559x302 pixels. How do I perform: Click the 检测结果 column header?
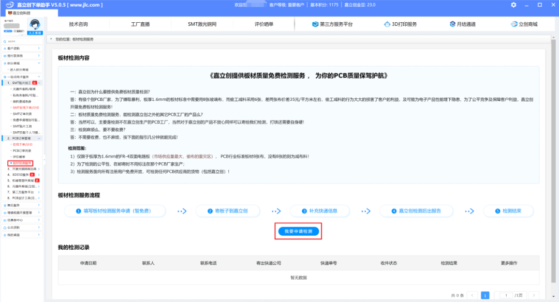[x=449, y=263]
